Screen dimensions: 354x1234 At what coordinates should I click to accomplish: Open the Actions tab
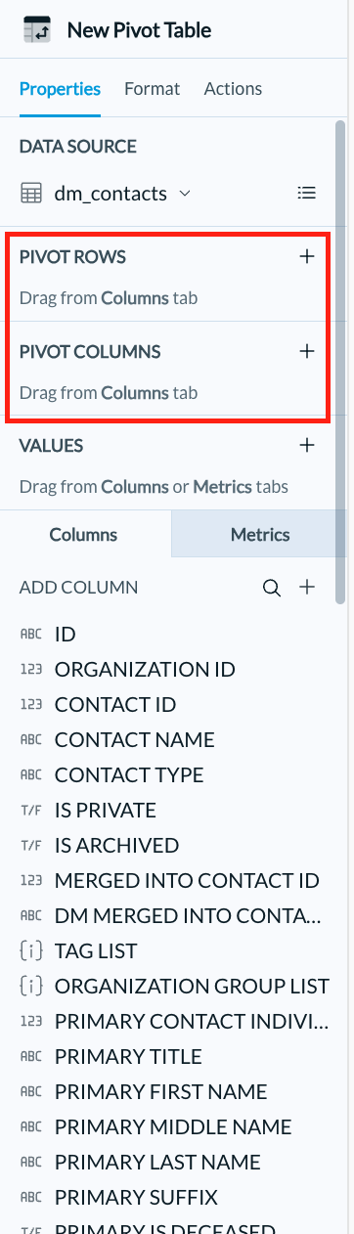[x=233, y=89]
